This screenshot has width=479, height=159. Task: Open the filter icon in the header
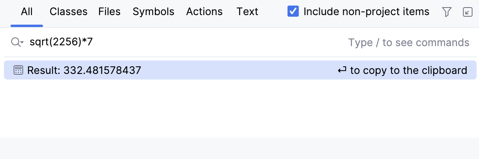(x=447, y=12)
